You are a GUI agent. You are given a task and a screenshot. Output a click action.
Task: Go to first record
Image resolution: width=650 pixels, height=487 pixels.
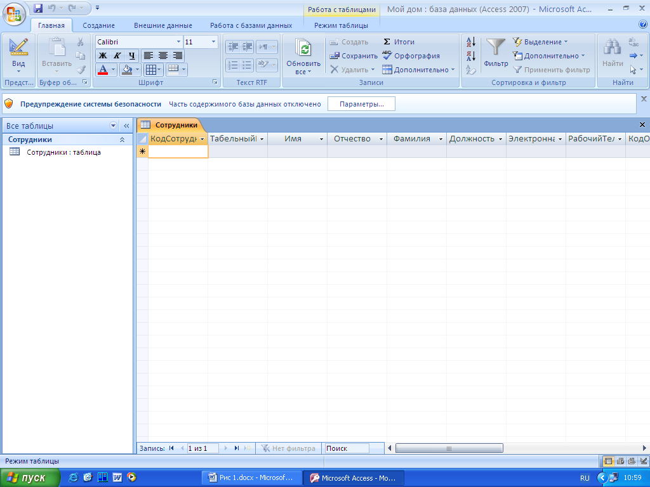tap(171, 448)
